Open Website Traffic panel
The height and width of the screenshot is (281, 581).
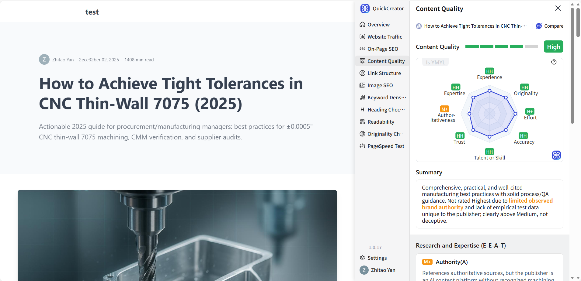tap(384, 37)
